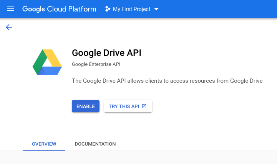Switch to the Overview tab

(x=44, y=144)
